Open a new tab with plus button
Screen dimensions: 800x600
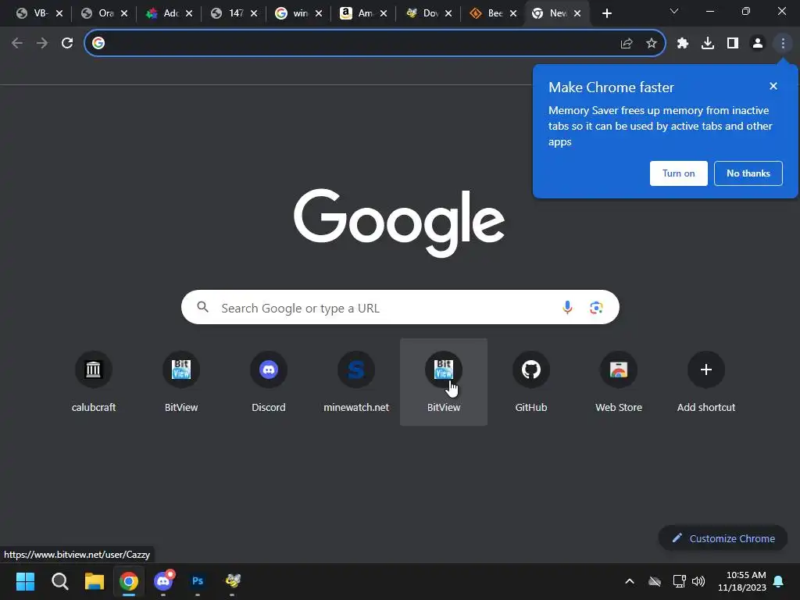point(606,13)
